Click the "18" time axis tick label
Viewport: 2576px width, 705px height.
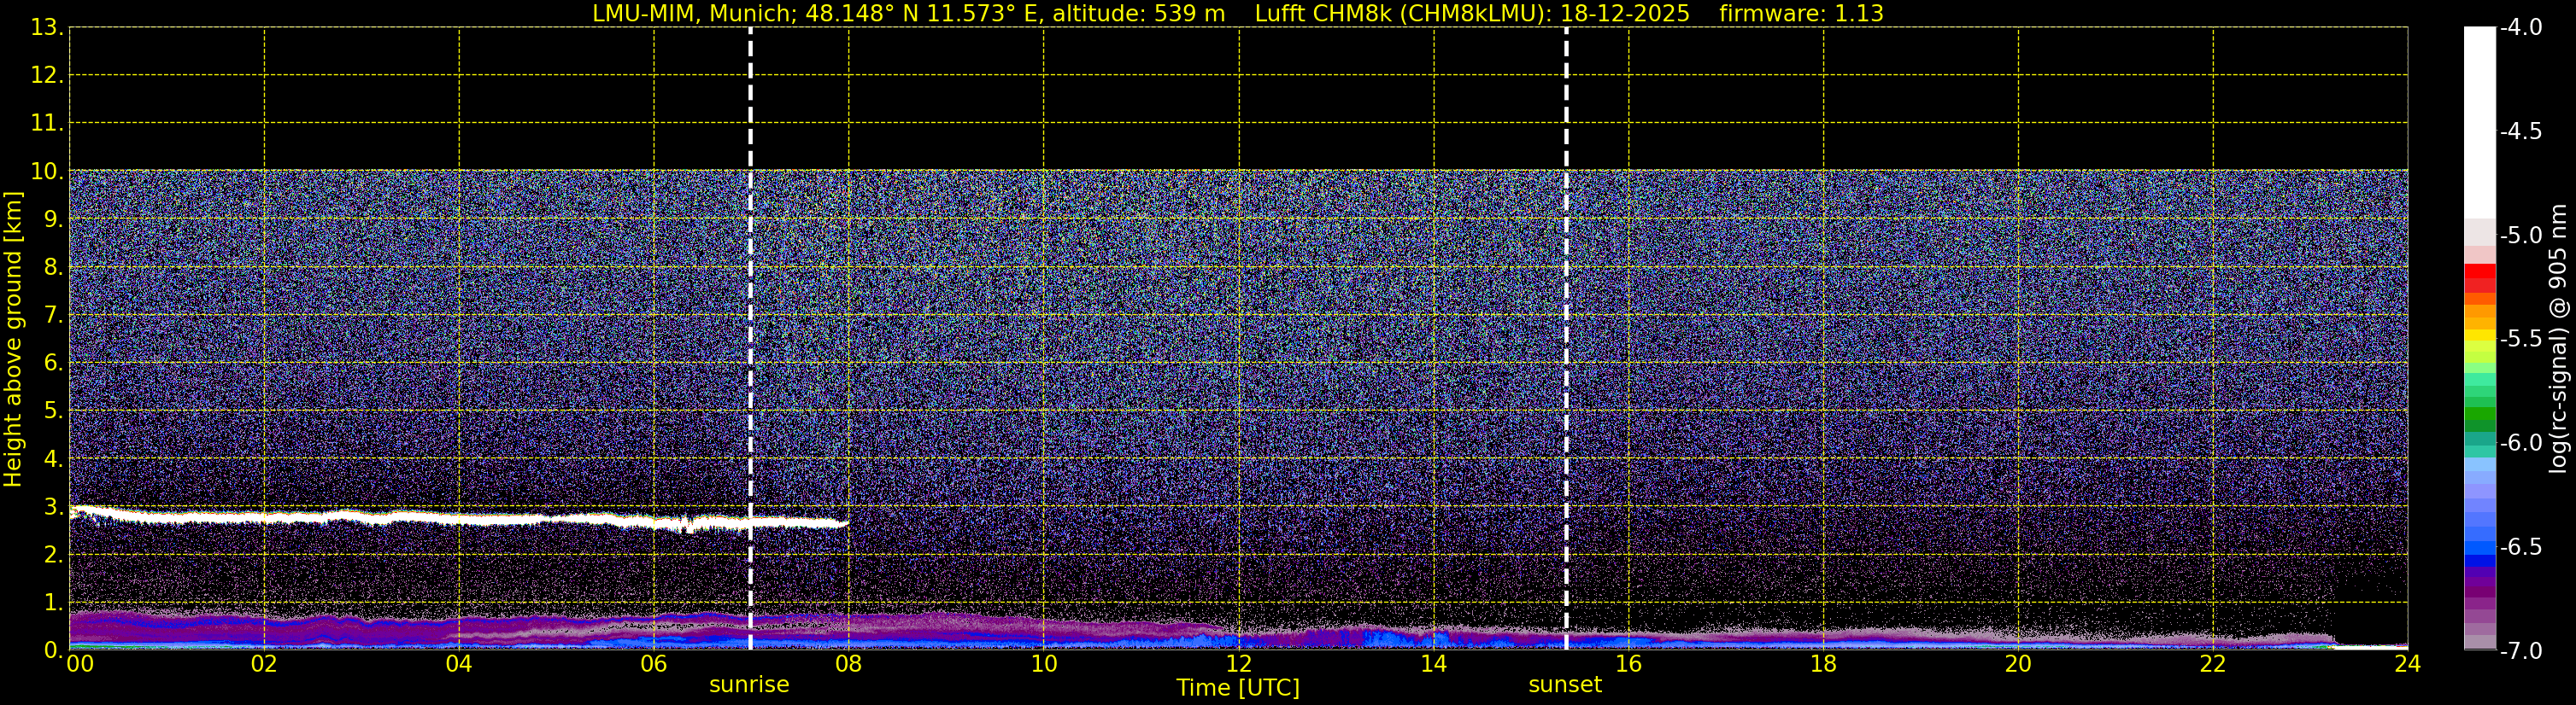tap(1824, 664)
